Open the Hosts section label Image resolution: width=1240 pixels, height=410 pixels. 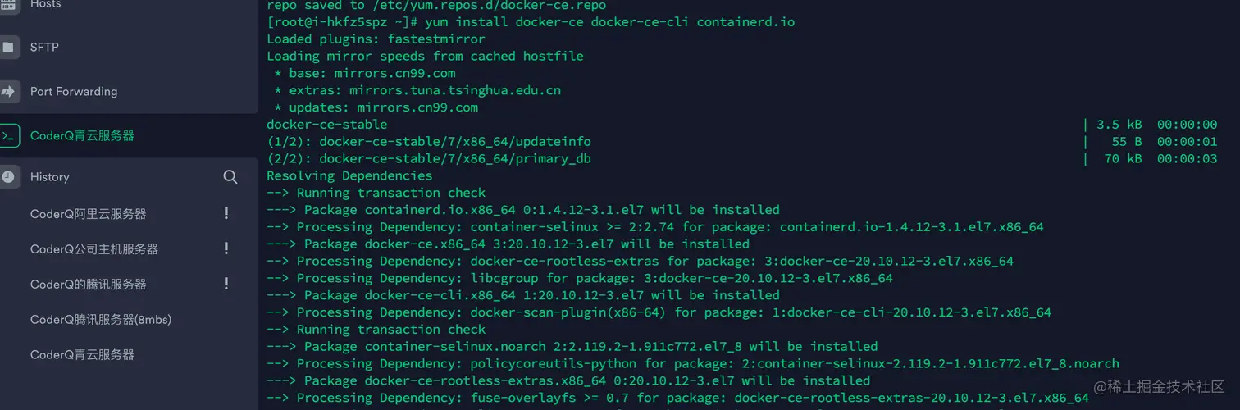tap(45, 5)
